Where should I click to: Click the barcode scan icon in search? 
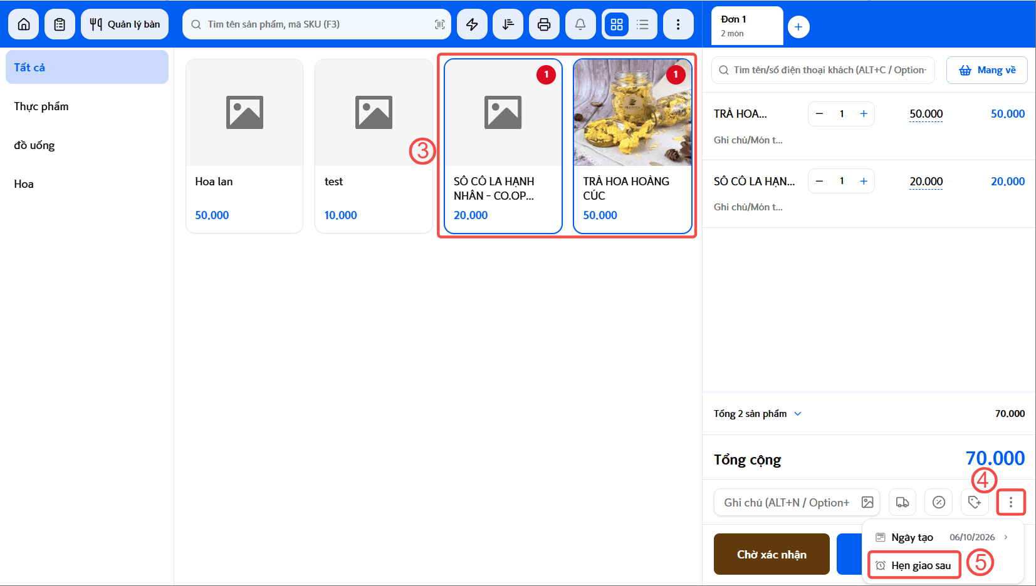click(x=440, y=24)
